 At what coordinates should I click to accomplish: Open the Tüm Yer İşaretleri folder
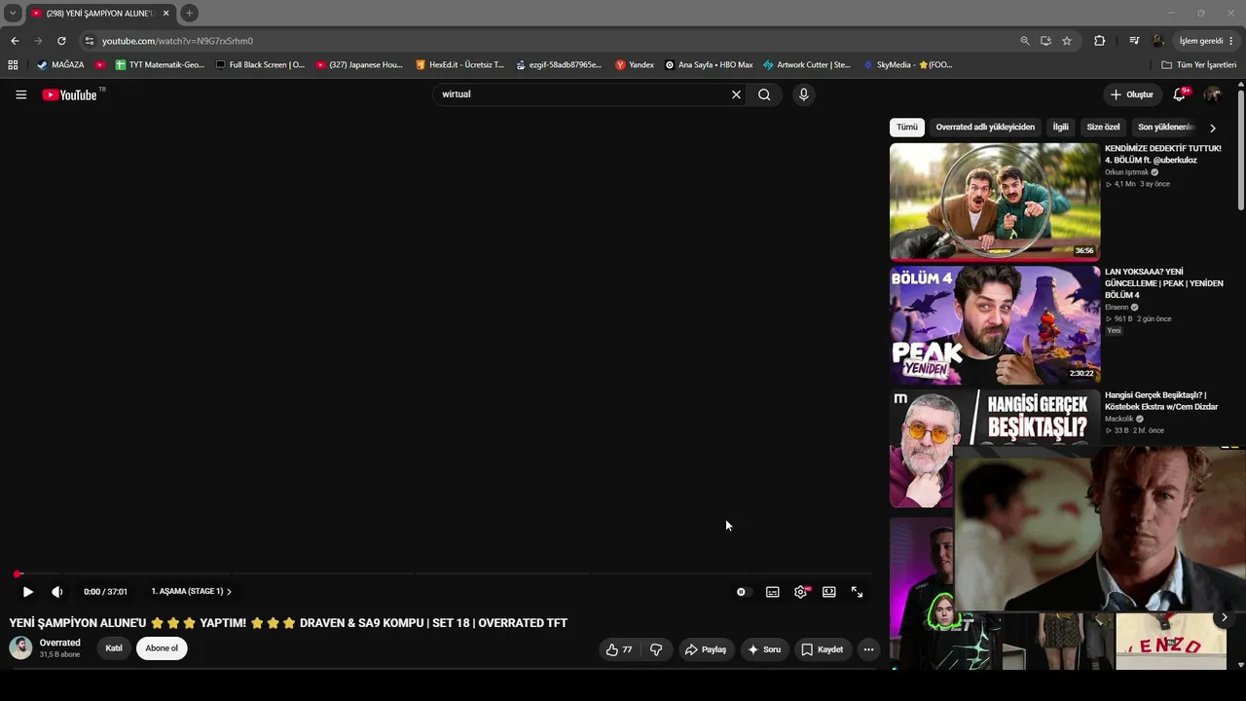point(1199,65)
